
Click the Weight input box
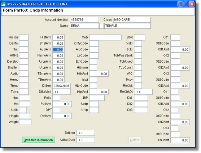tap(25, 122)
